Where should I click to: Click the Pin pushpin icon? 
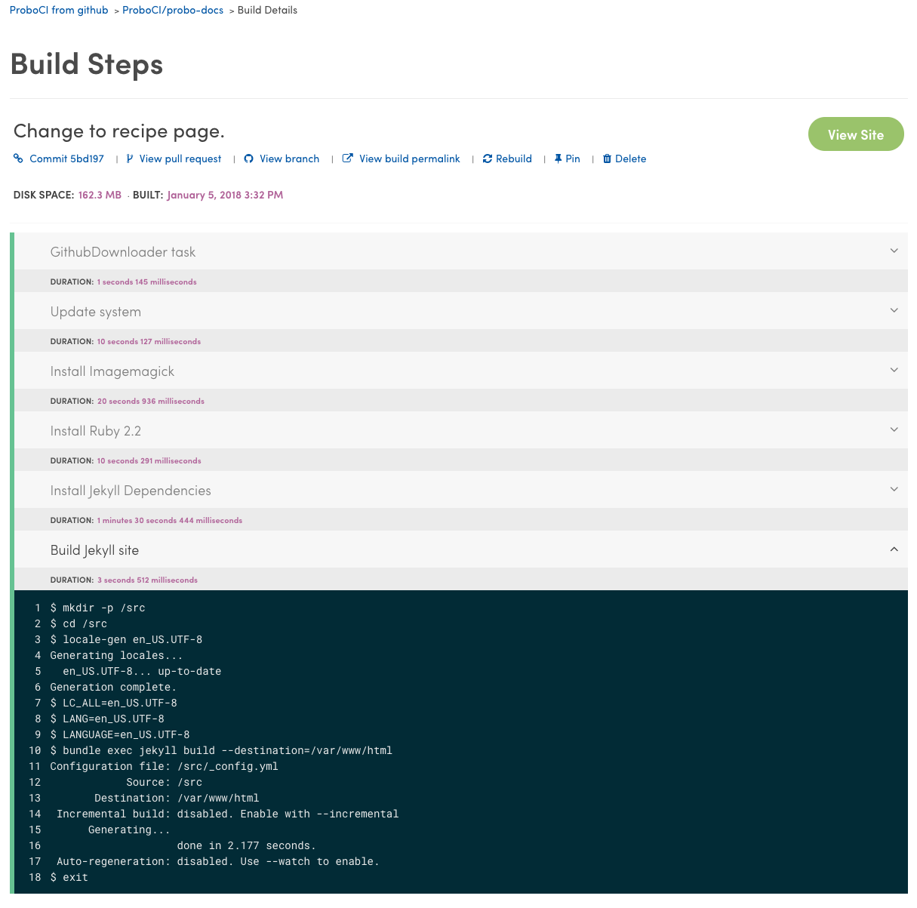558,159
